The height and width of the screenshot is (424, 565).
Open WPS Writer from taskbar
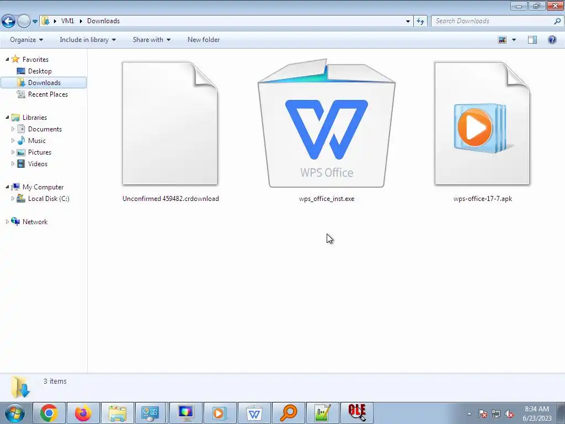pos(254,413)
